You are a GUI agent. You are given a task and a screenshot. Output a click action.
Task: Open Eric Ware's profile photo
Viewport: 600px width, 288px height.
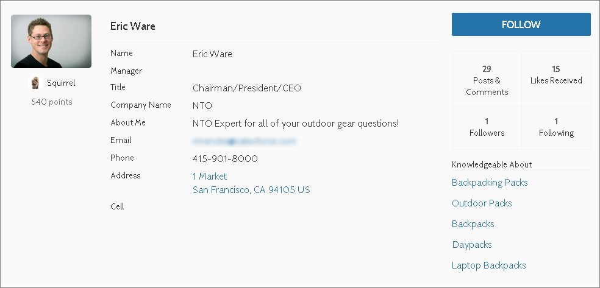point(51,41)
